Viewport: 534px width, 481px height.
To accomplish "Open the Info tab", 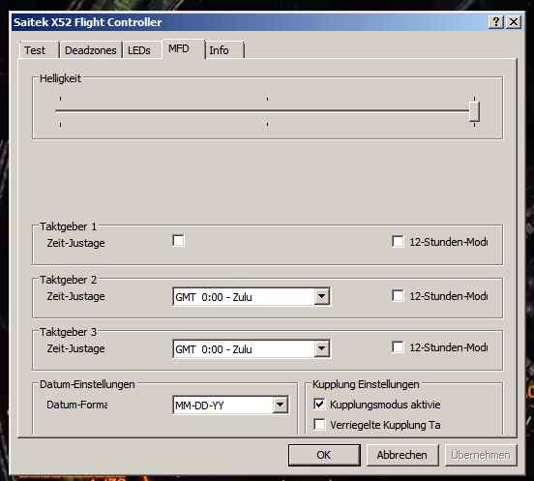I will (x=225, y=50).
